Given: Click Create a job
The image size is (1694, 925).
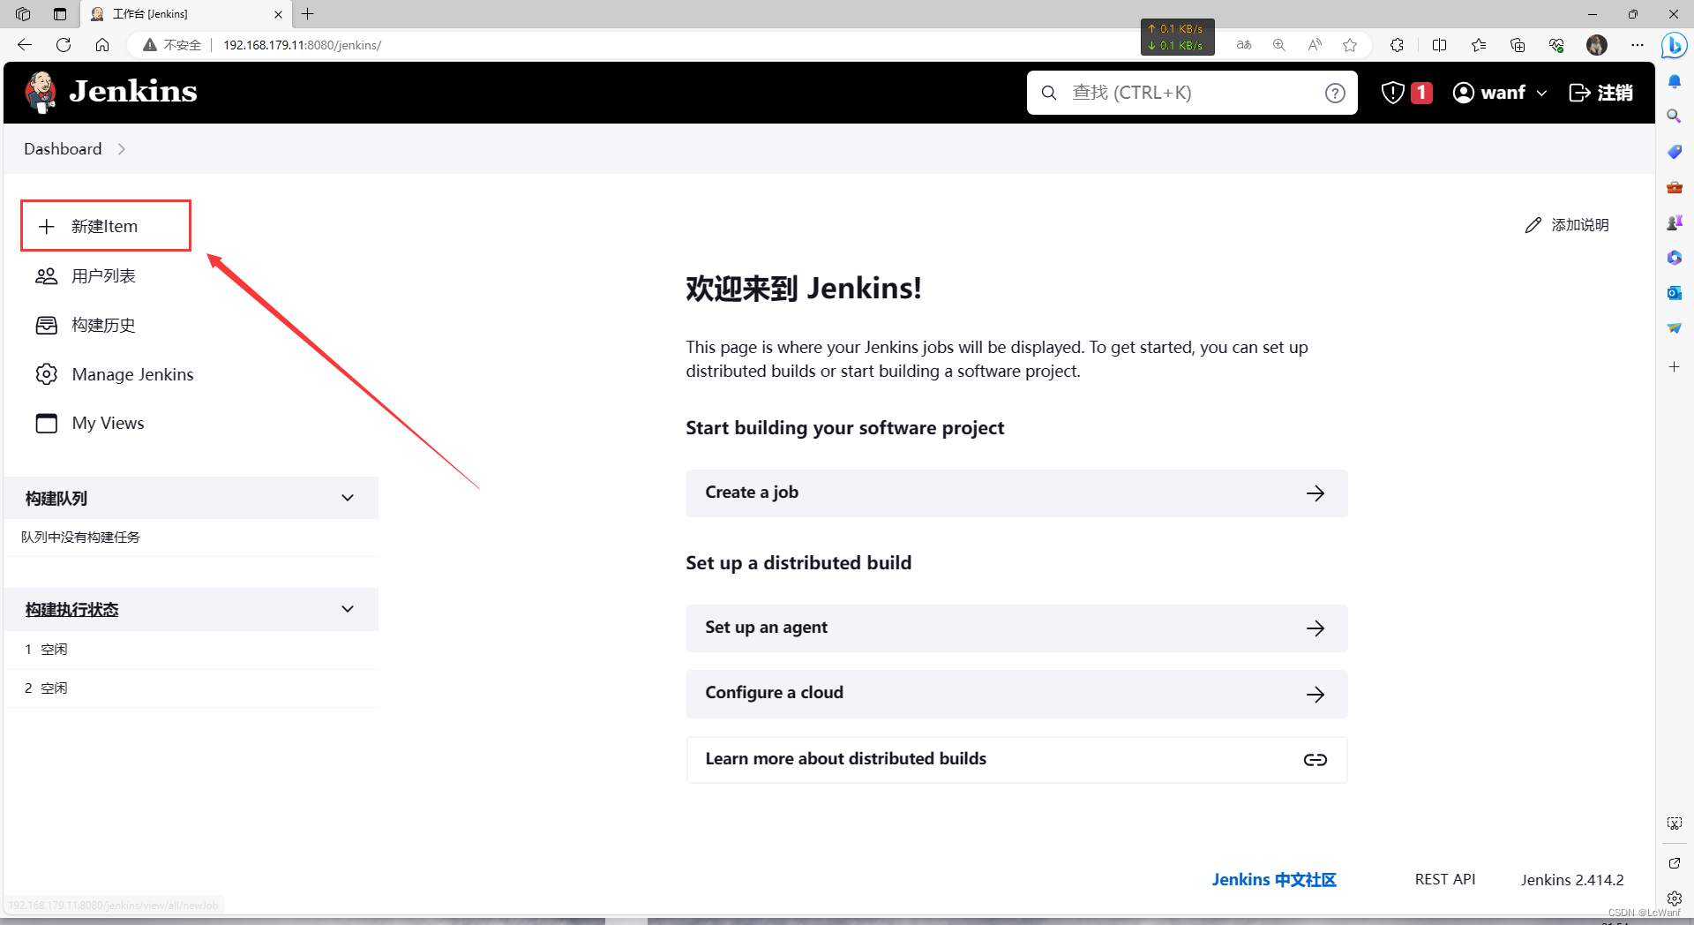Looking at the screenshot, I should tap(1016, 493).
